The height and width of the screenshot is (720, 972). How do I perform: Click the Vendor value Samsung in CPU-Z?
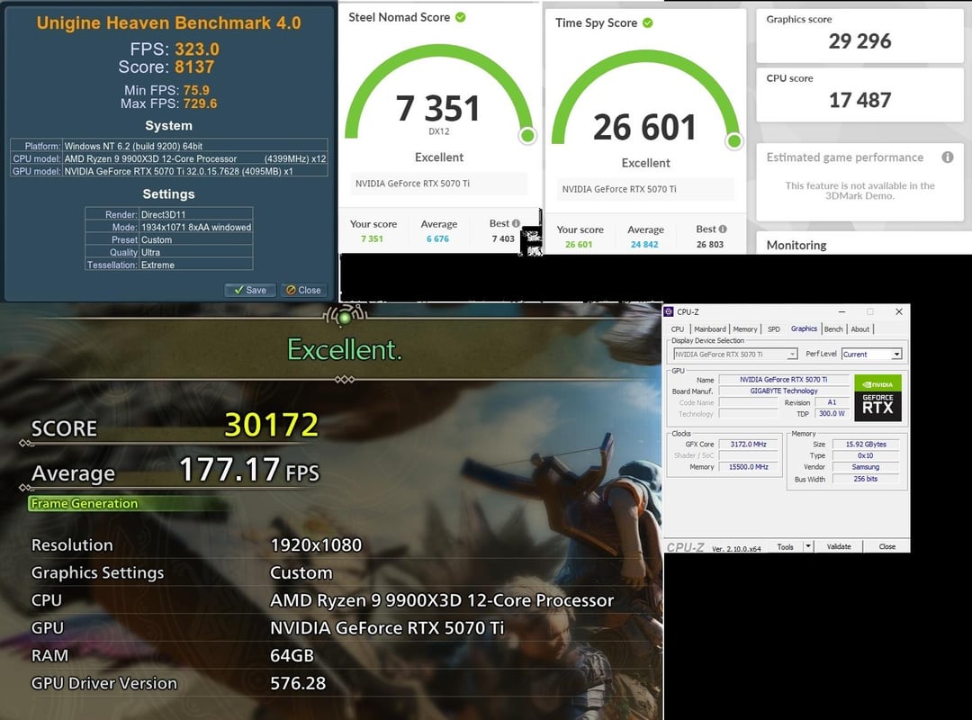pos(866,467)
